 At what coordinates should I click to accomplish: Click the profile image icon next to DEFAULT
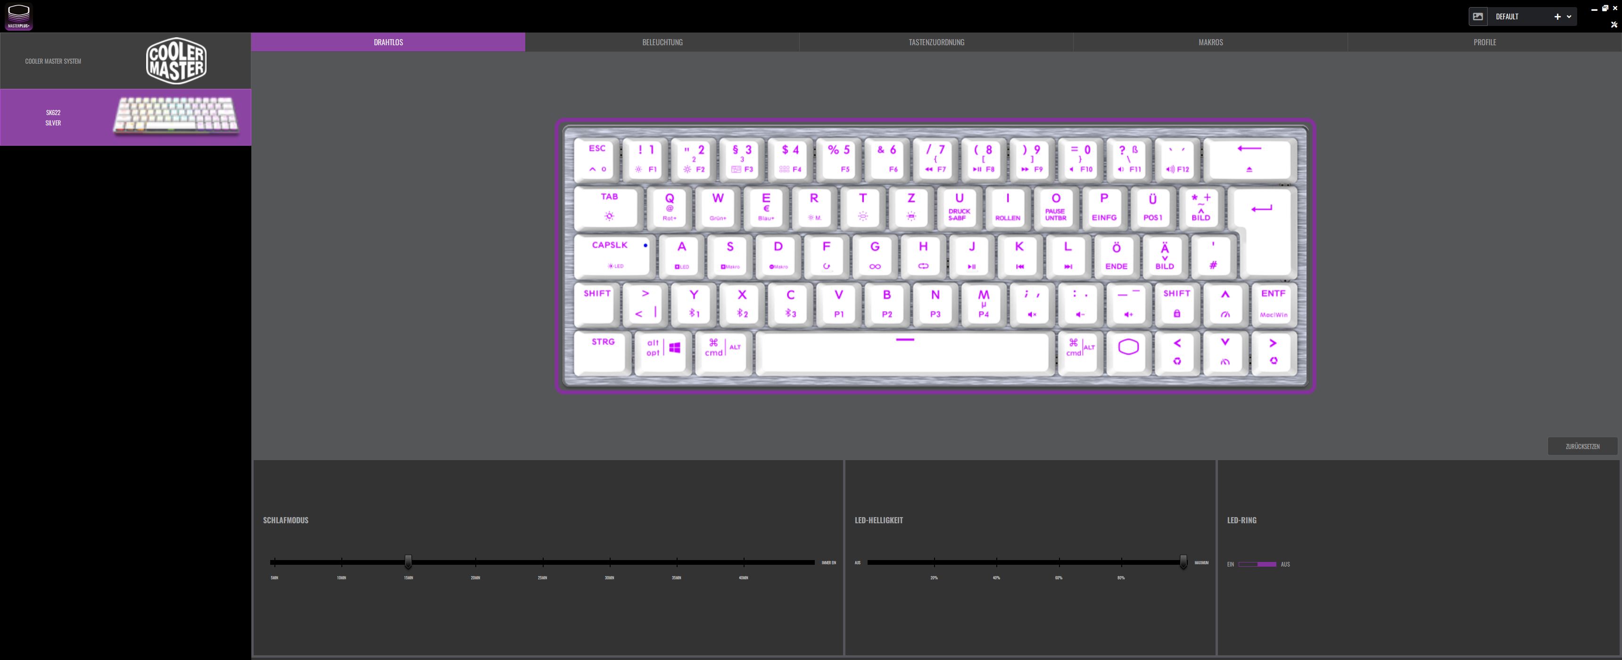pyautogui.click(x=1478, y=16)
